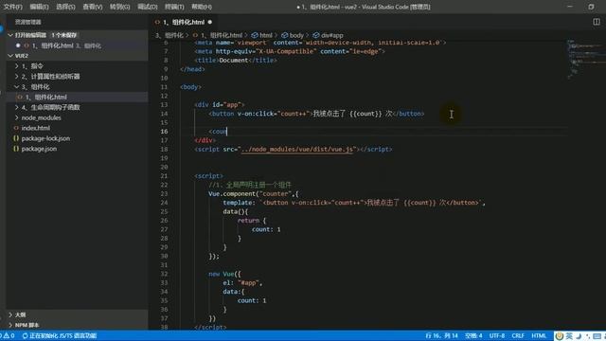Click the vue.js script src link

point(297,150)
